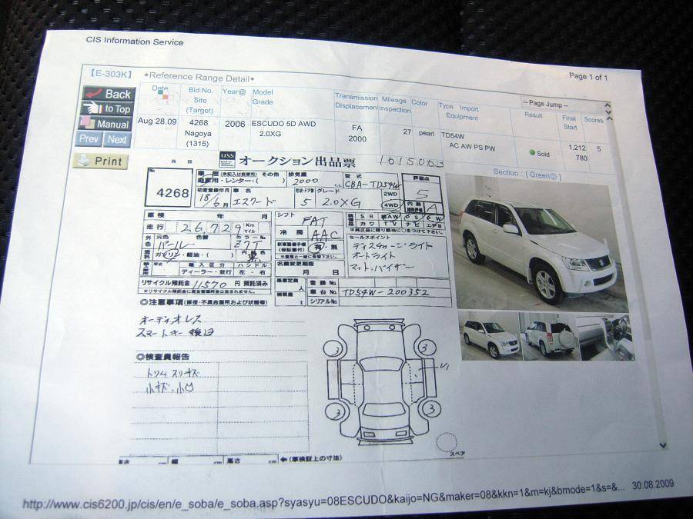Click the Color column header

tap(419, 102)
